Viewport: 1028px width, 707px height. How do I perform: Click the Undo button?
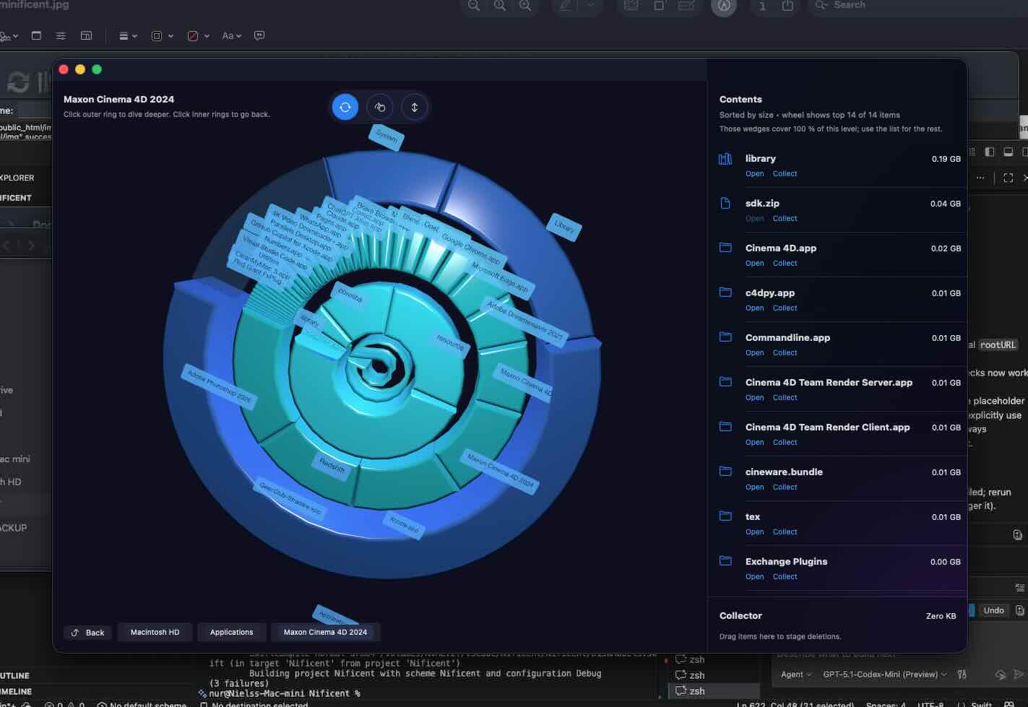[x=993, y=610]
